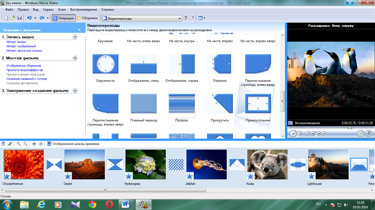
Task: Click the Undo arrow icon
Action: pos(29,18)
